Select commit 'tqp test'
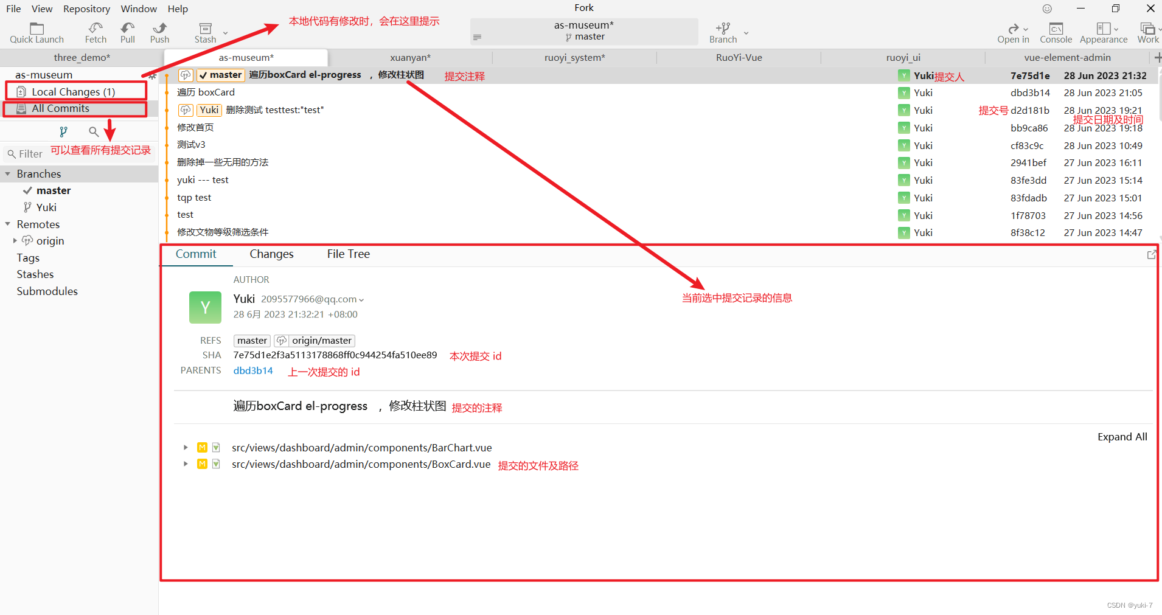1162x615 pixels. coord(194,198)
